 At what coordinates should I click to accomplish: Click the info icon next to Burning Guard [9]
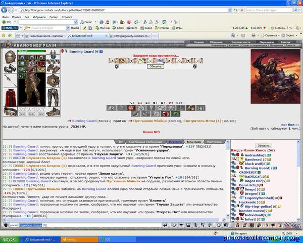click(x=102, y=52)
